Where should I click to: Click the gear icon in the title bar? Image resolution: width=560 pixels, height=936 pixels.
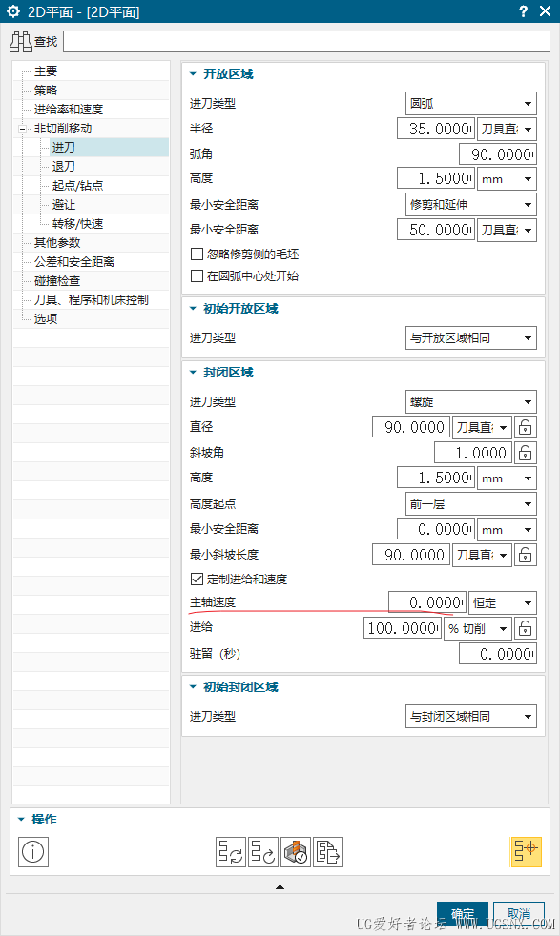pos(13,11)
